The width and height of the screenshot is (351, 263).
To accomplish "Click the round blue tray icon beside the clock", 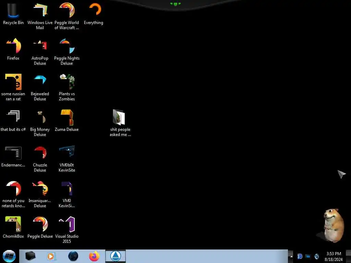I will click(316, 256).
